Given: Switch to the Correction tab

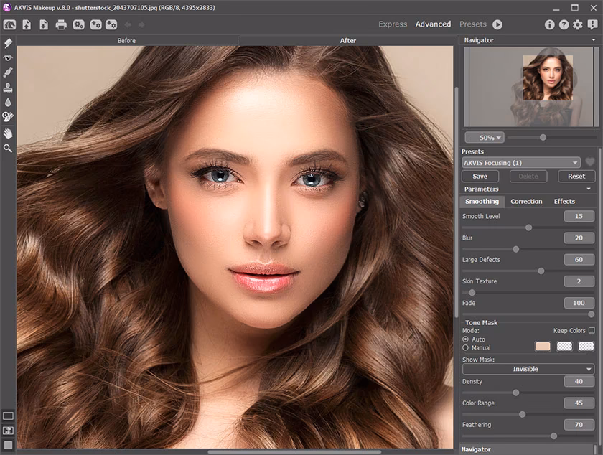Looking at the screenshot, I should tap(526, 202).
